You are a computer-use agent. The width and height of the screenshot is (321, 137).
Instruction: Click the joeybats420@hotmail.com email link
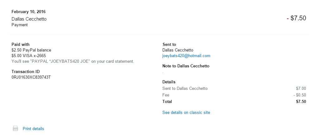click(186, 56)
